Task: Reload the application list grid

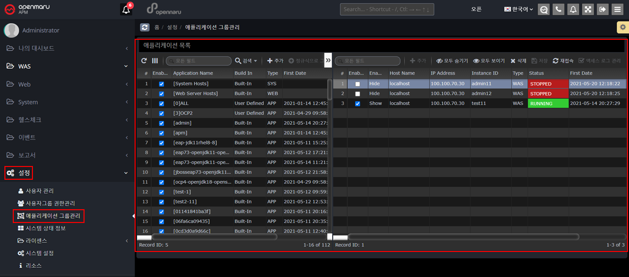Action: (144, 61)
